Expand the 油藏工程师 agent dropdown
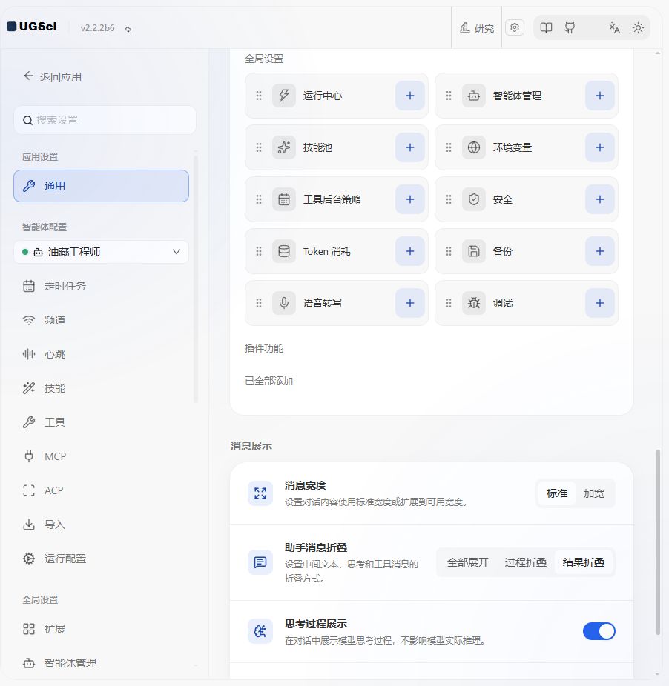Screen dimensions: 669x686 click(101, 252)
